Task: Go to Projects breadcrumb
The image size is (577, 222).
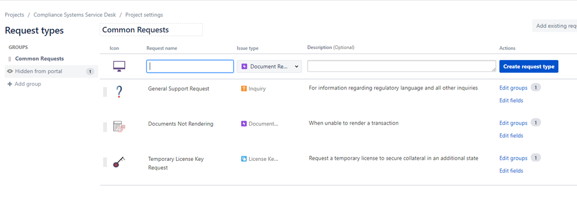Action: 14,14
